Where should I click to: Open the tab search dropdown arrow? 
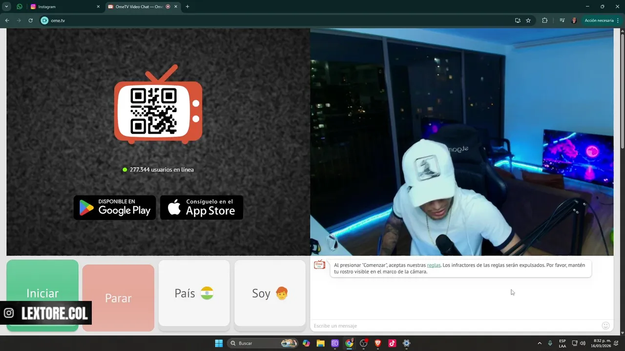pos(7,7)
